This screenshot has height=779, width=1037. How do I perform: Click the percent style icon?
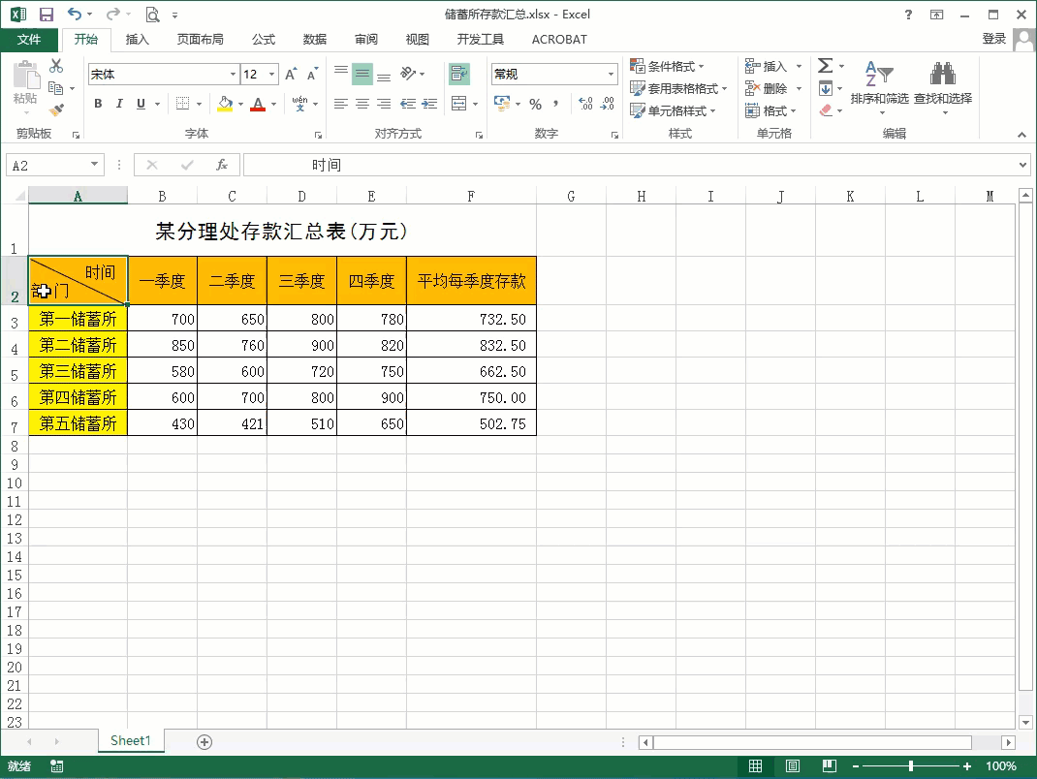coord(535,104)
